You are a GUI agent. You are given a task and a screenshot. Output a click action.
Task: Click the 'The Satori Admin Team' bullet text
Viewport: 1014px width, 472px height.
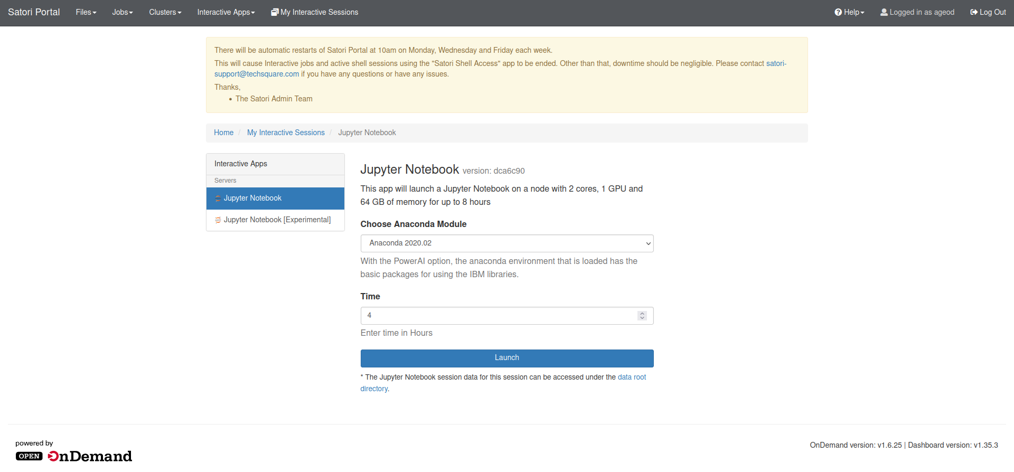[x=274, y=99]
